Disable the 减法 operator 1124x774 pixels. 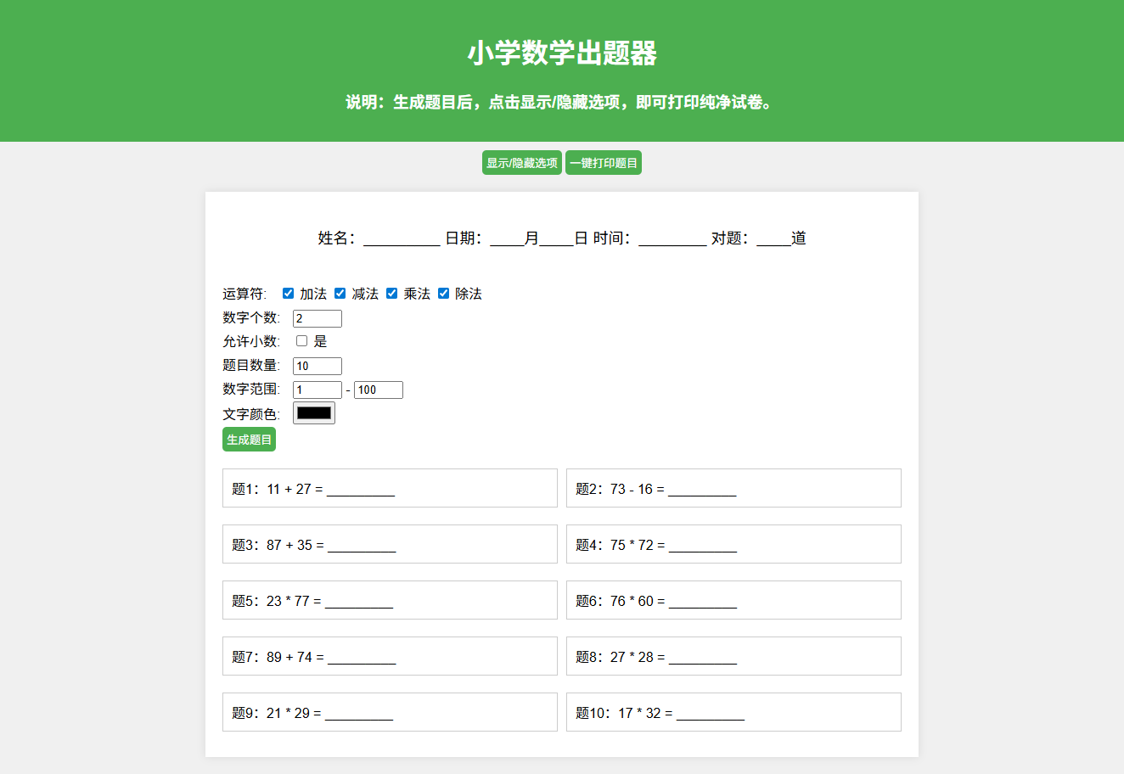click(x=340, y=293)
